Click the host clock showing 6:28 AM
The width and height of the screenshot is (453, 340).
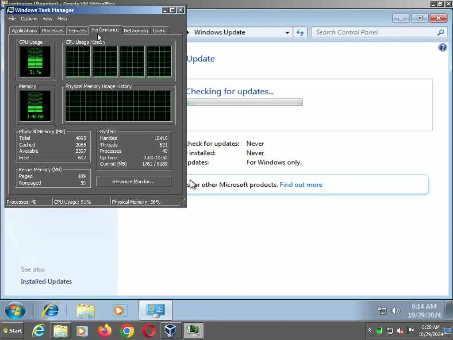tap(430, 331)
